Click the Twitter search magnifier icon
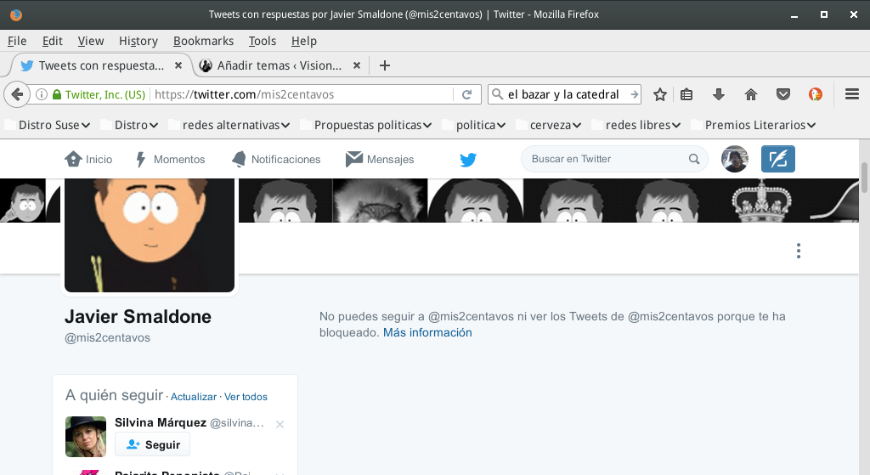 coord(693,159)
